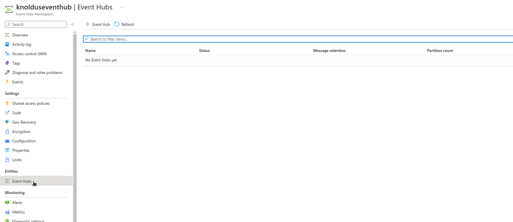
Task: Sort by Status column header
Action: (204, 51)
